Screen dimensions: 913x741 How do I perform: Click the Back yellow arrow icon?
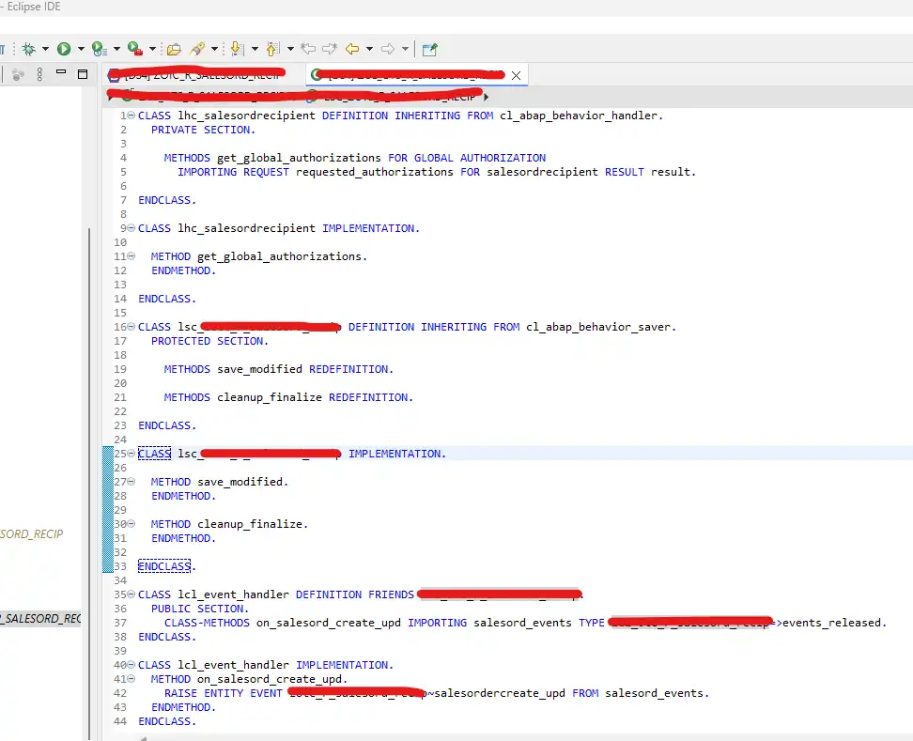point(352,49)
